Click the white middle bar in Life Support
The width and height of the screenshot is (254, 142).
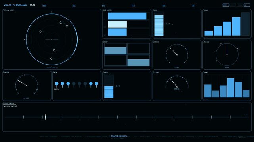tap(117, 24)
